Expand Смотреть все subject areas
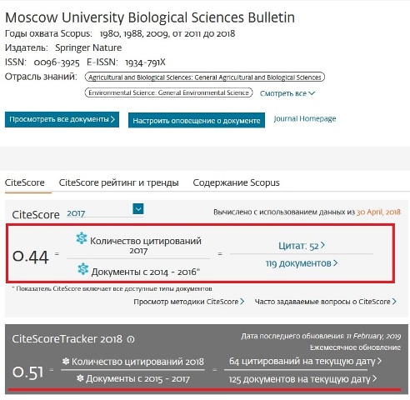The height and width of the screenshot is (400, 410). [287, 93]
